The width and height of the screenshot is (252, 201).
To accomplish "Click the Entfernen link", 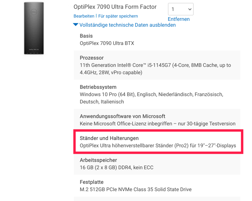I will pos(179,19).
